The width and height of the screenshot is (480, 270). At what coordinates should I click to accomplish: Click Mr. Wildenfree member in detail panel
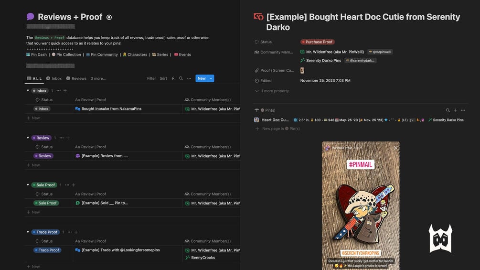(x=332, y=52)
